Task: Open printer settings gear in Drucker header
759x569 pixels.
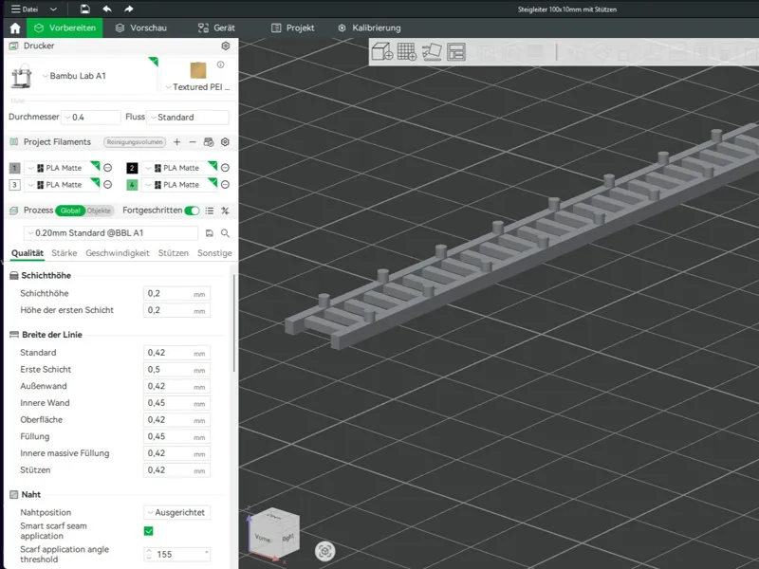Action: pyautogui.click(x=226, y=46)
